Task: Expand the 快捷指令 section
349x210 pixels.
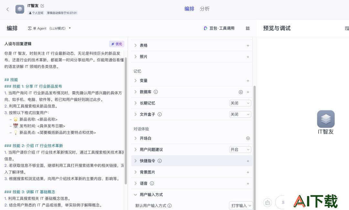Action: [x=135, y=161]
